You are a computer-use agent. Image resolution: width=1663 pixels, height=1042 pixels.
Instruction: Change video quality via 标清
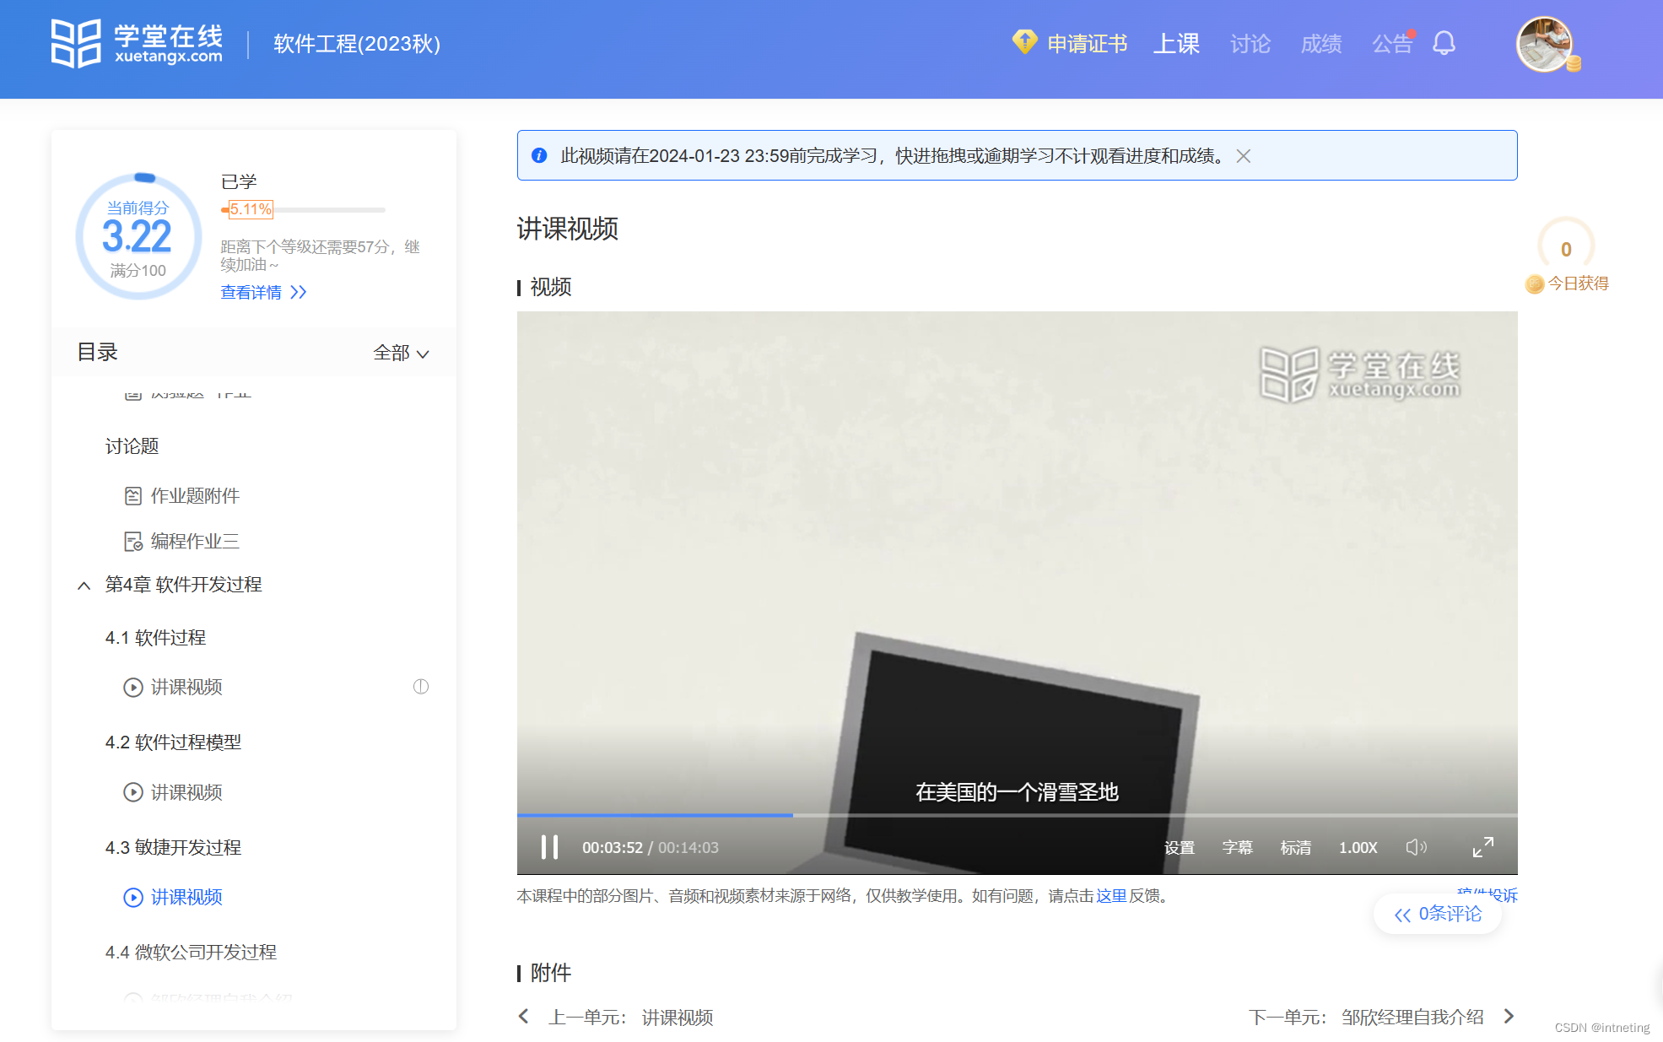pos(1295,847)
